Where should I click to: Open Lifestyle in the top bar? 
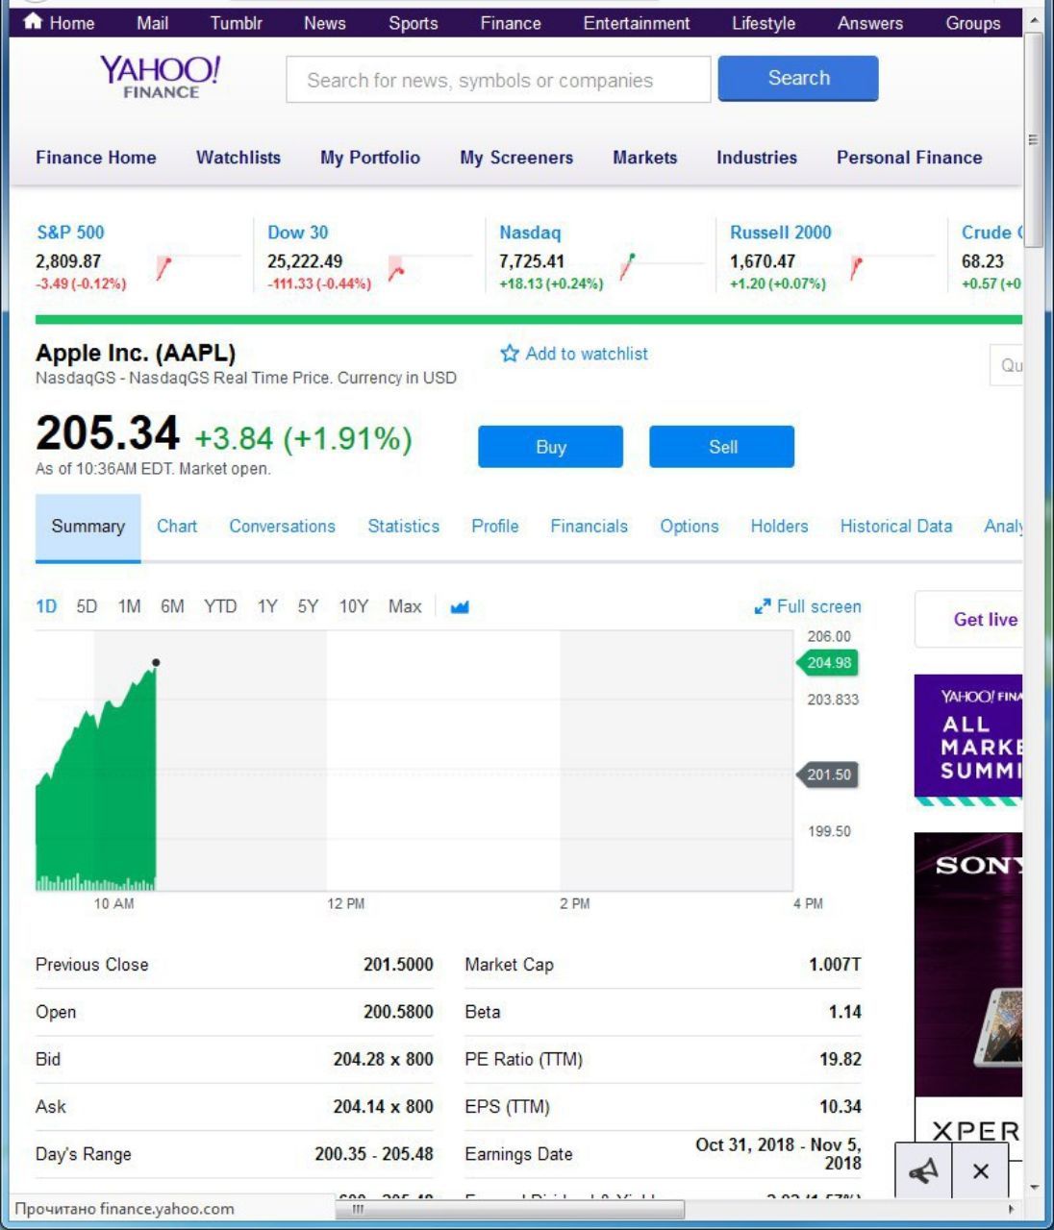[764, 23]
